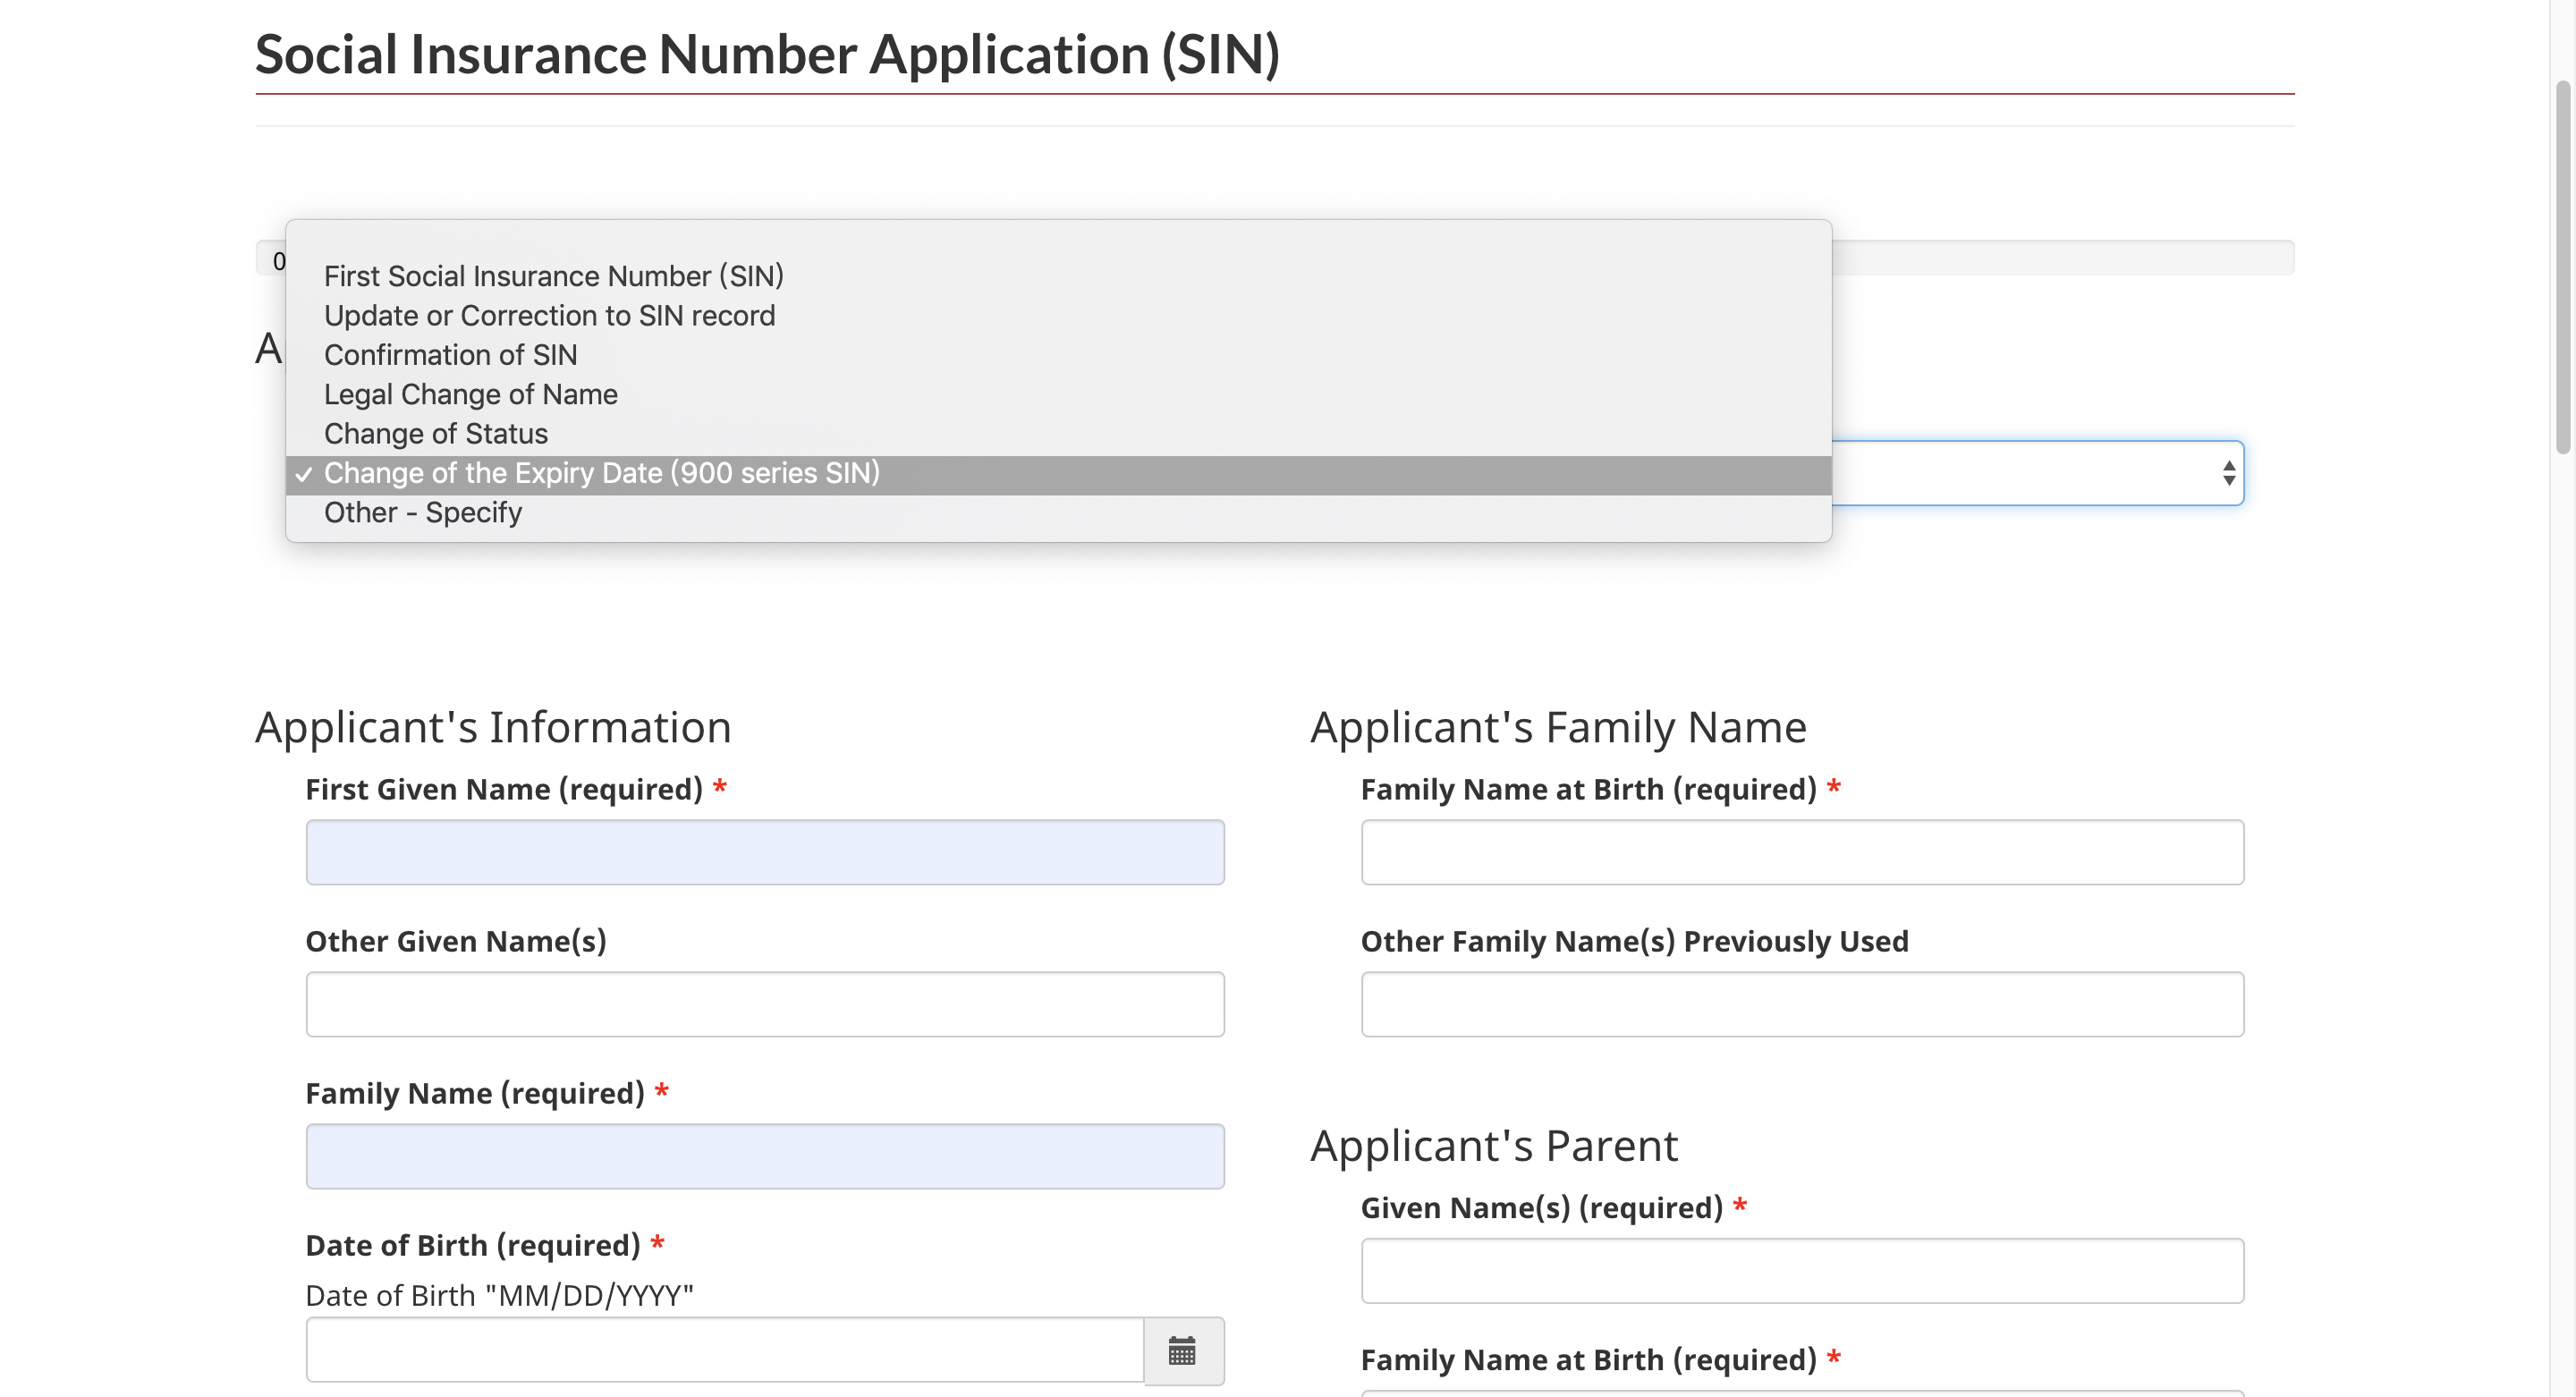Choose 'Change of the Expiry Date (900 series SIN)'

(1058, 473)
